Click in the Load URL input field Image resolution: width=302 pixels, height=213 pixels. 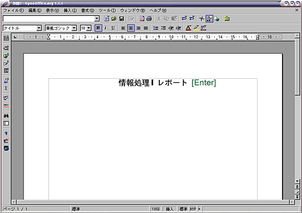click(48, 19)
